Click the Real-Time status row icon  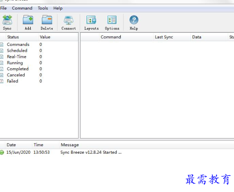2,57
